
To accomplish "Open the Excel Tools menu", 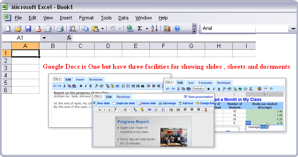I will [x=106, y=18].
